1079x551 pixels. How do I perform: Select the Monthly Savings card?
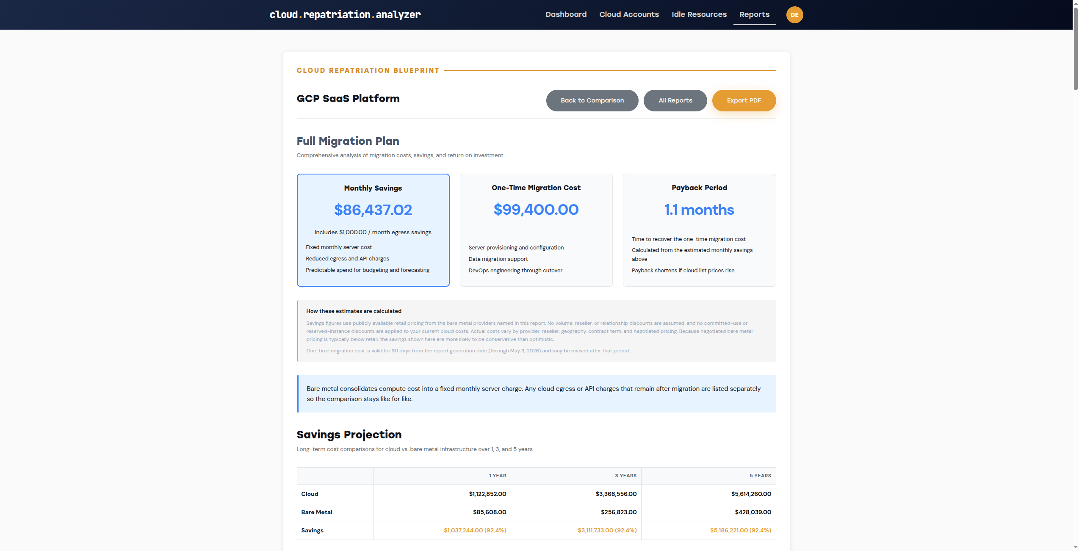tap(373, 230)
